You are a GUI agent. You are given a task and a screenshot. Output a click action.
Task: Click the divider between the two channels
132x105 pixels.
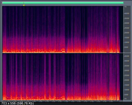[x=63, y=53]
